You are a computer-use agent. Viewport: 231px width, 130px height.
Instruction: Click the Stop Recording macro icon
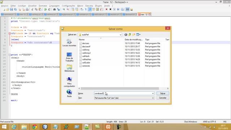[110, 9]
